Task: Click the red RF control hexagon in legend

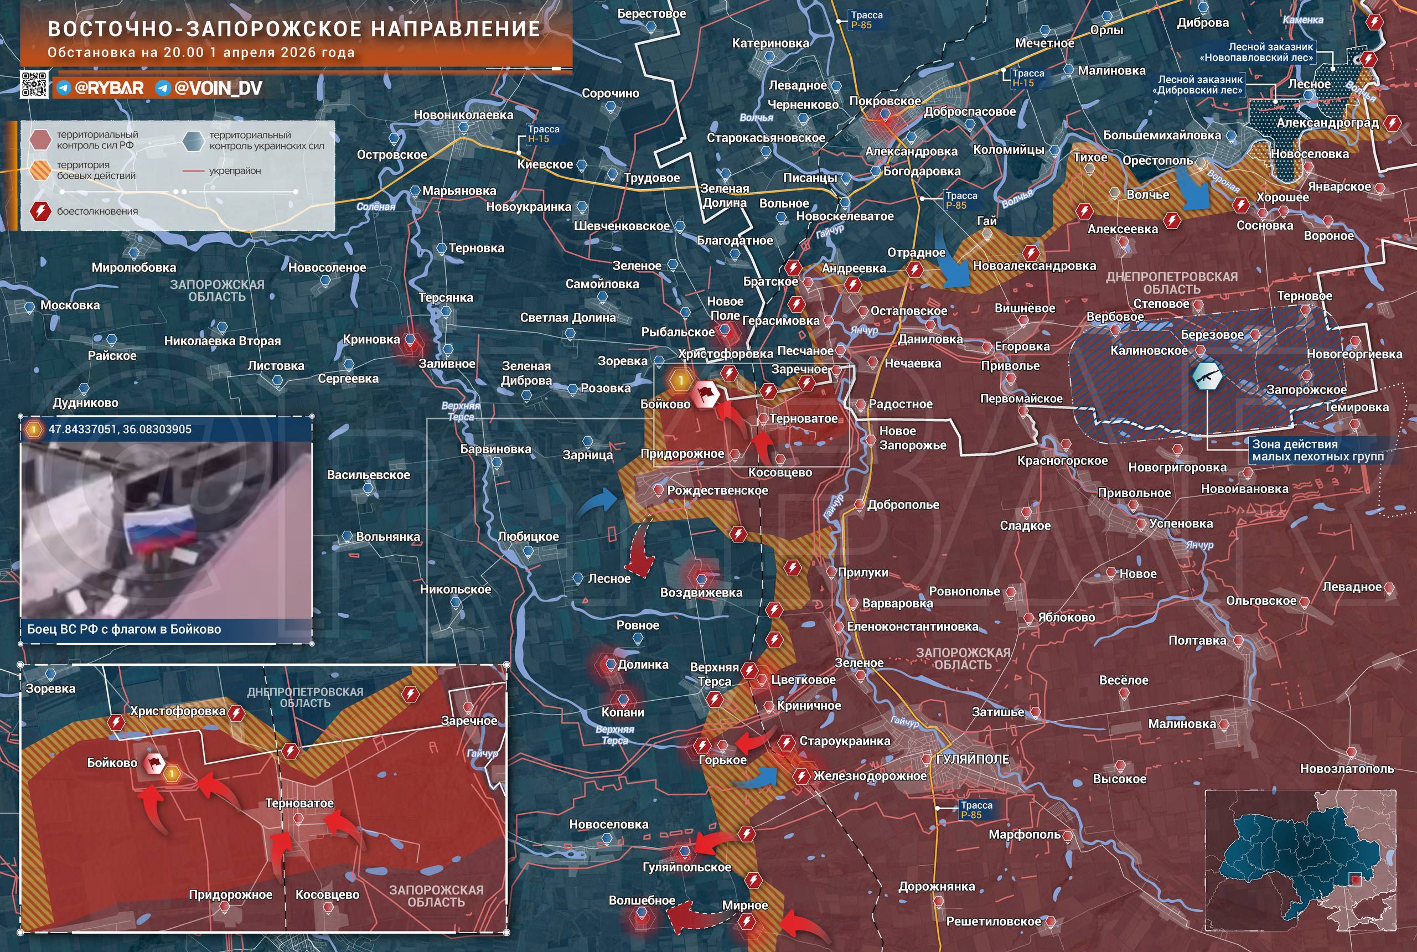Action: pyautogui.click(x=40, y=139)
